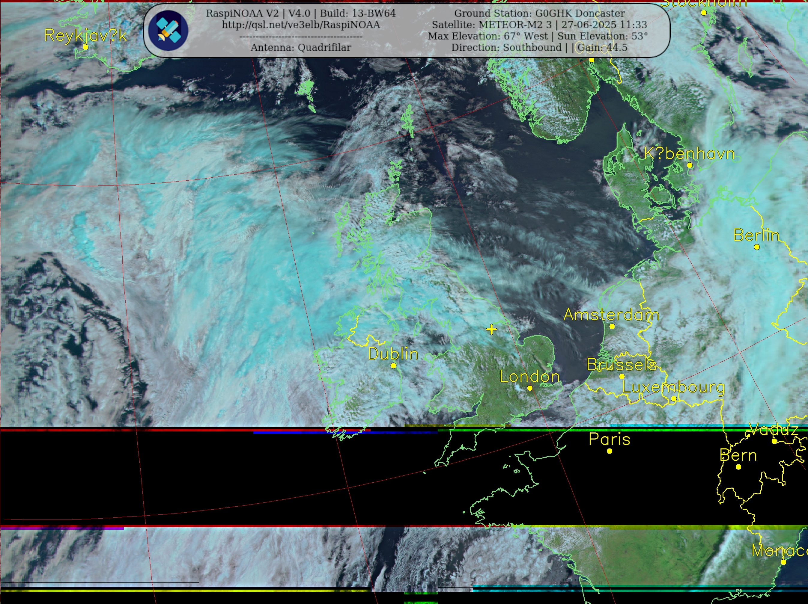
Task: Click the Amsterdam city label
Action: (612, 315)
